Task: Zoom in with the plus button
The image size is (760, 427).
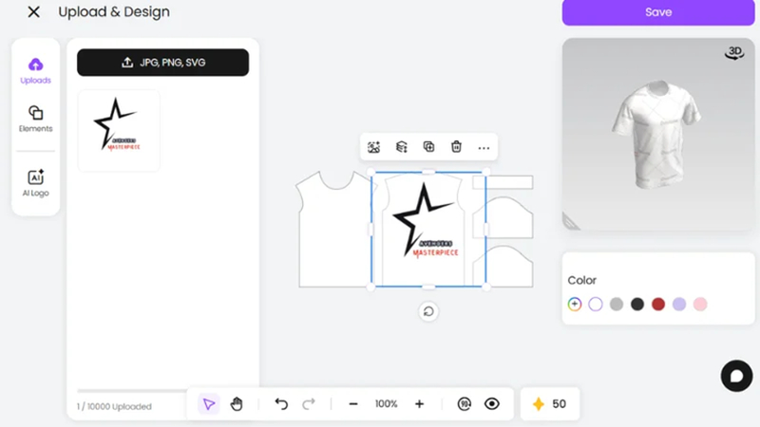Action: (x=419, y=404)
